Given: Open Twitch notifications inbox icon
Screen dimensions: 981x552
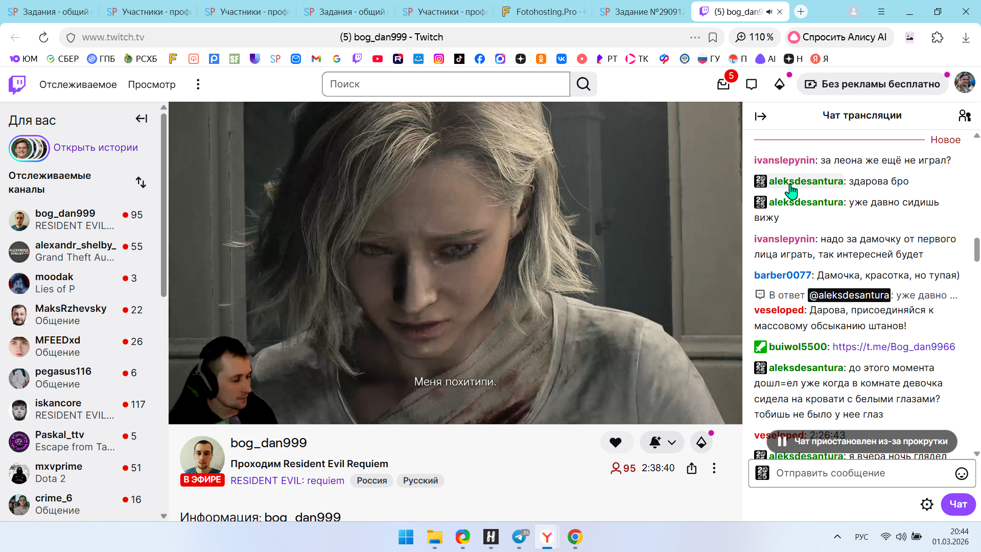Looking at the screenshot, I should tap(723, 84).
